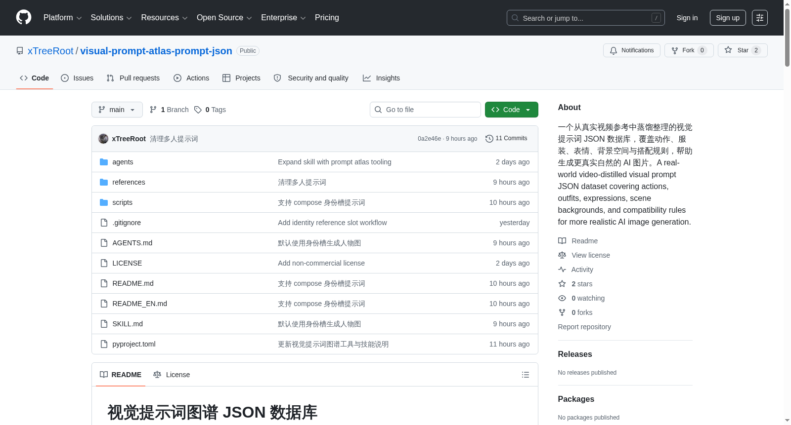Expand the Platform menu
This screenshot has width=791, height=425.
tap(63, 18)
